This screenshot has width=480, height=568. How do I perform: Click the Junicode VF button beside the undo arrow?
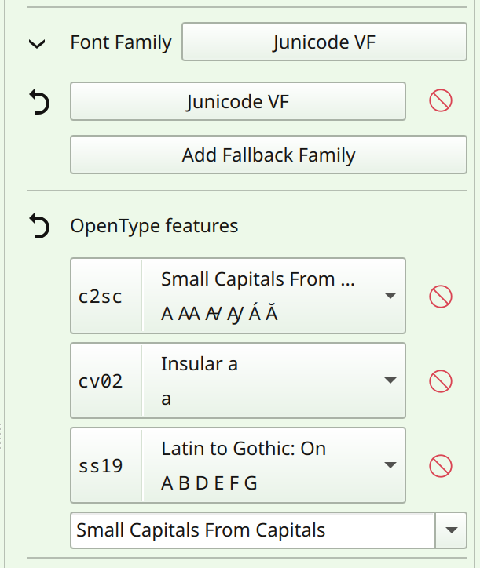pos(237,102)
